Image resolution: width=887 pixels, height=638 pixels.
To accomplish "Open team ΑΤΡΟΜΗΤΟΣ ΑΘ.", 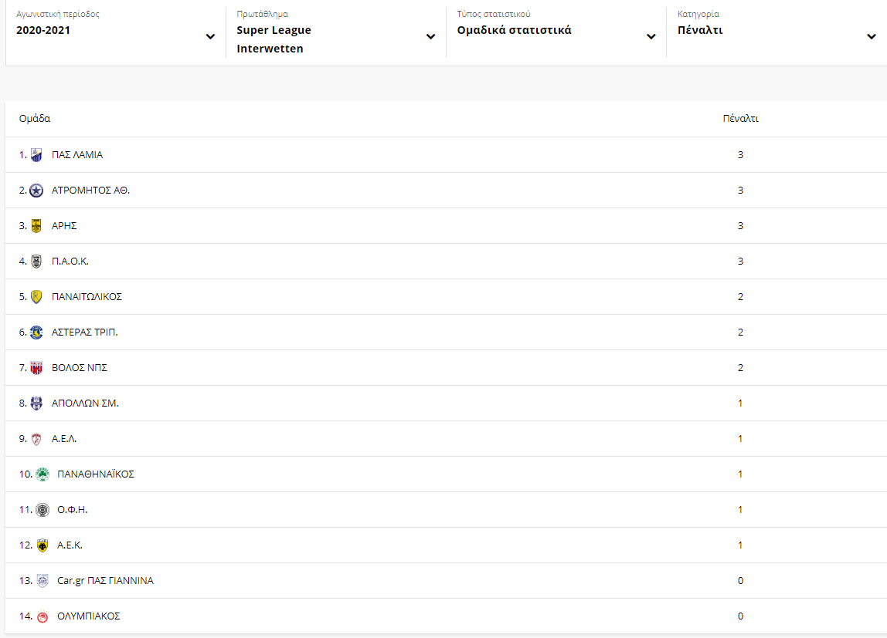I will [90, 191].
